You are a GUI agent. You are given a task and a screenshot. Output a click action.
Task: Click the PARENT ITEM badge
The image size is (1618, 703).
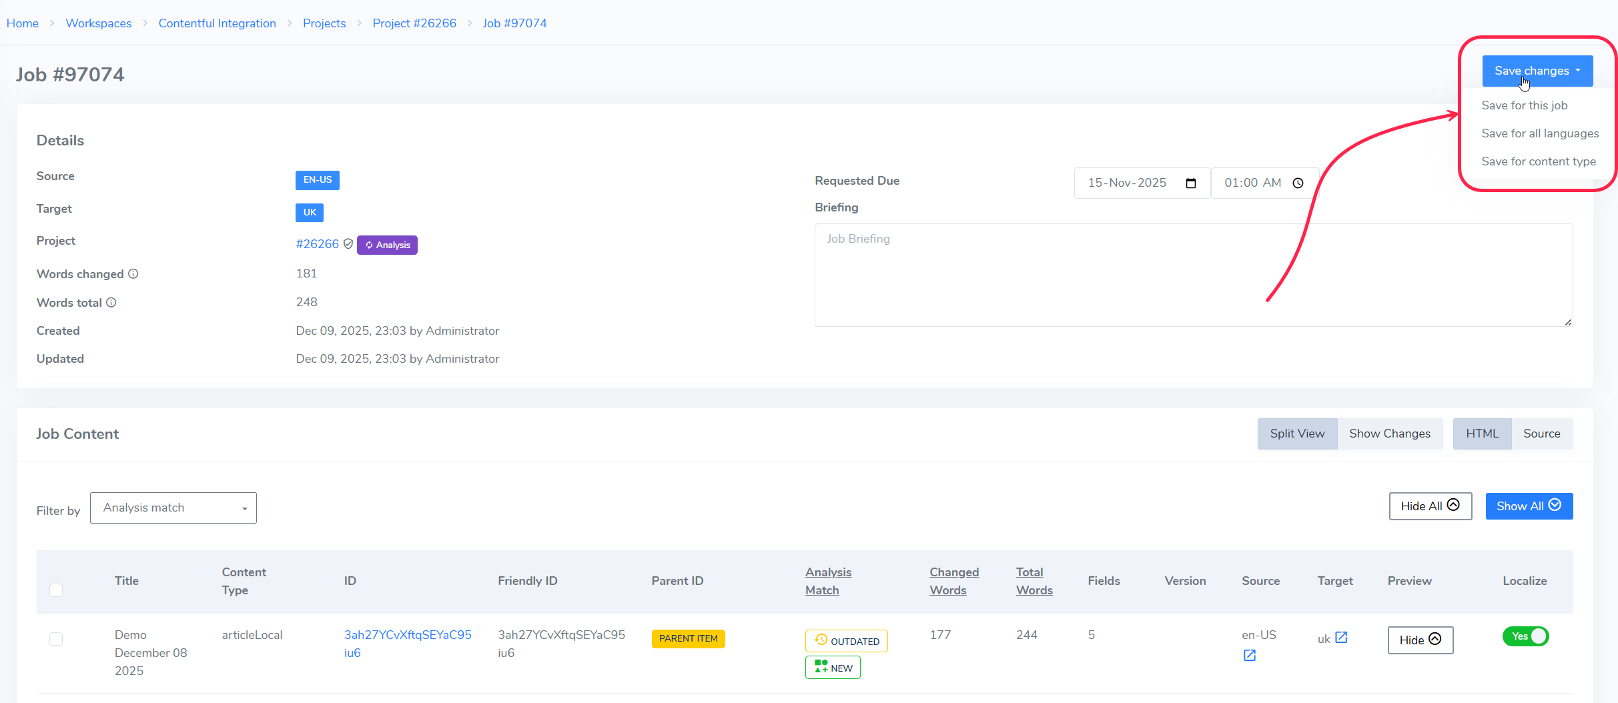pos(688,638)
